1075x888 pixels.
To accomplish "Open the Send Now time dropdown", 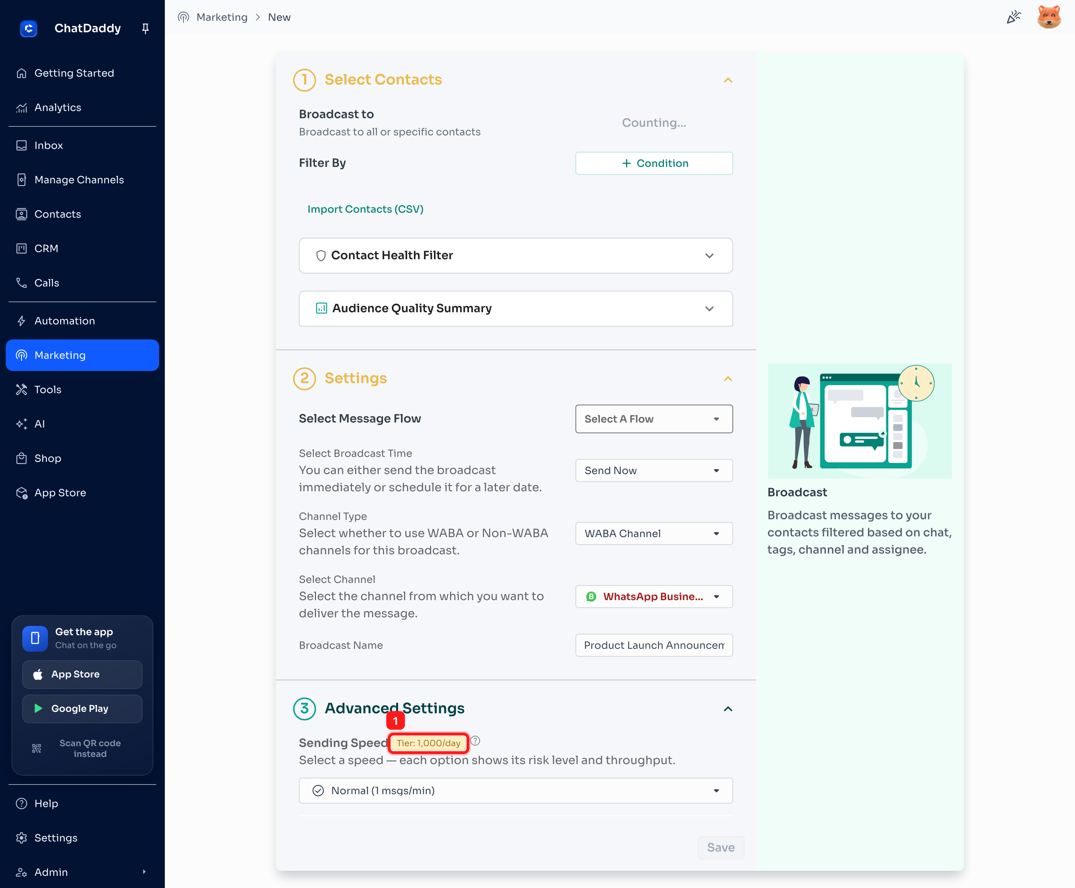I will coord(654,470).
